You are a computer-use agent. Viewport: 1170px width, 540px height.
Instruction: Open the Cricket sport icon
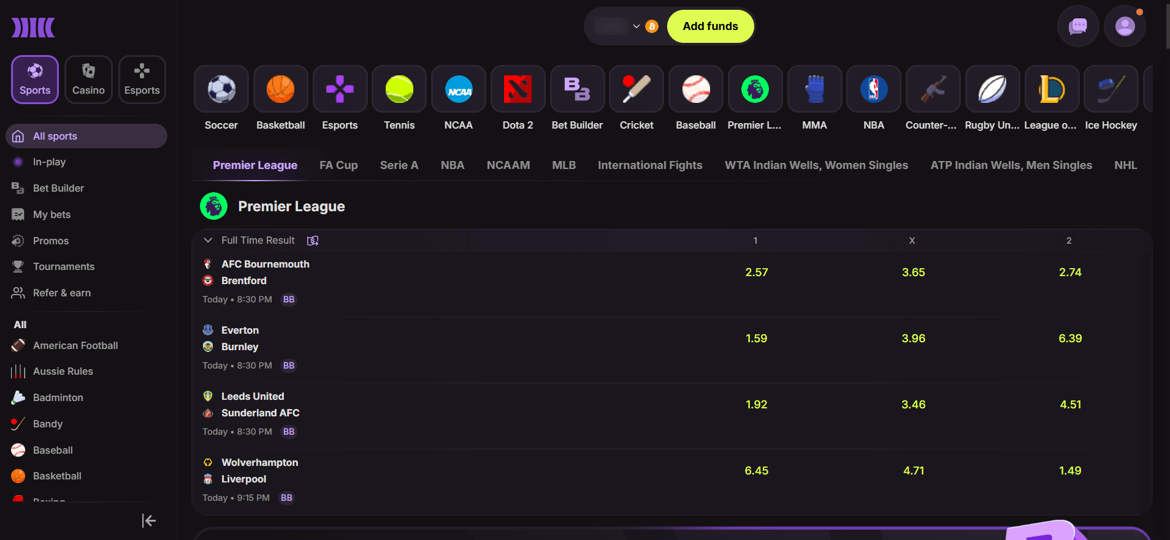(637, 89)
